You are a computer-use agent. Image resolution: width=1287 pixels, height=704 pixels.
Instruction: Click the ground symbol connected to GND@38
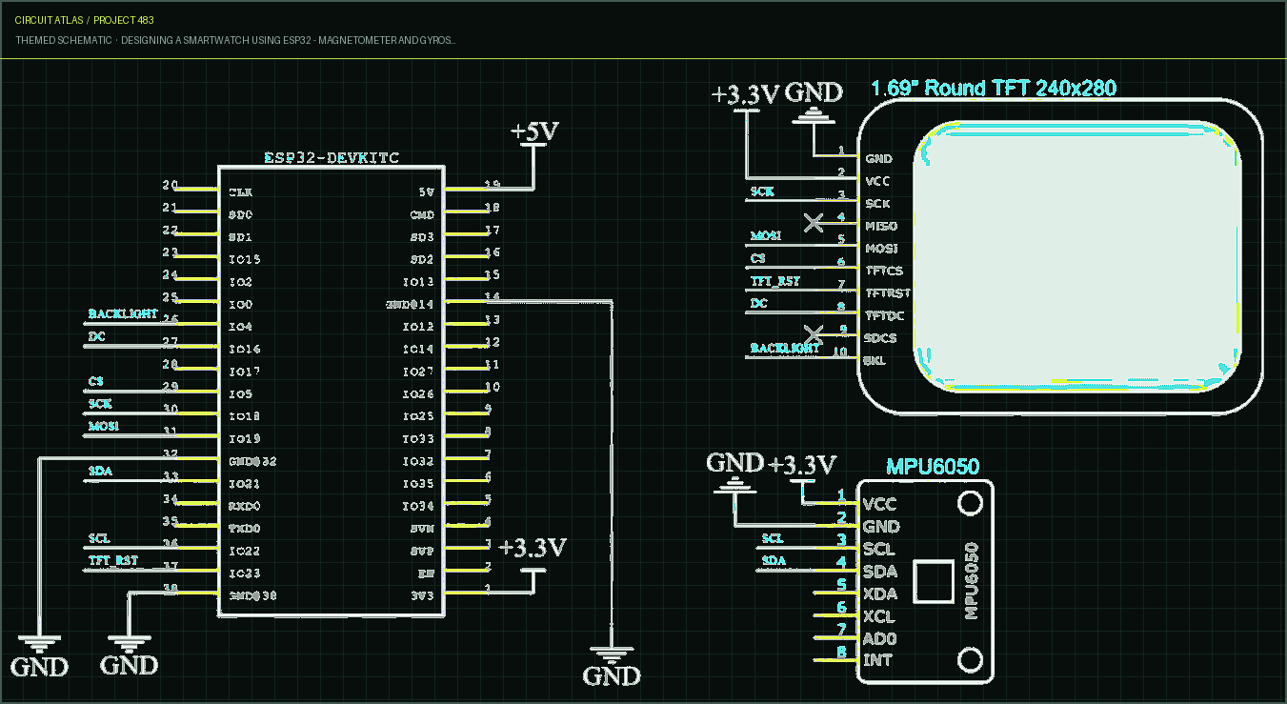click(x=129, y=654)
